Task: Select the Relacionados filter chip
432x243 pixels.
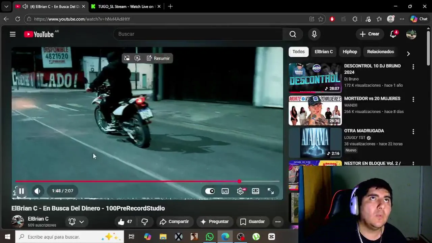Action: 380,52
